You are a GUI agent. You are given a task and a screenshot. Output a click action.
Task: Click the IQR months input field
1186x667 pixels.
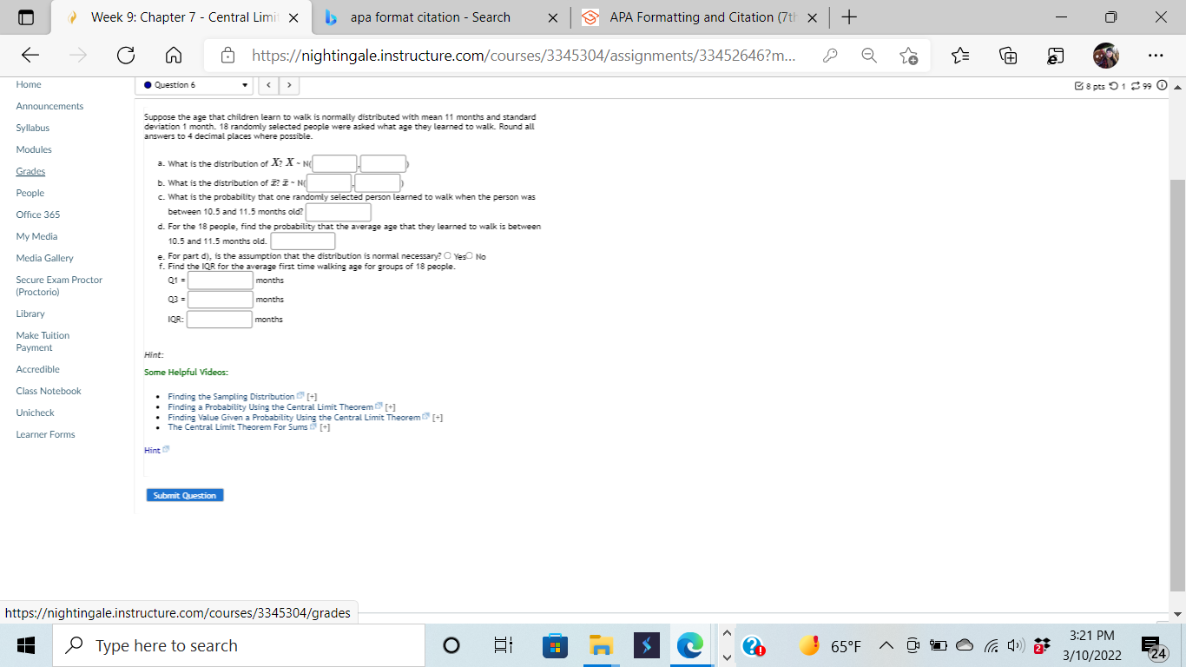pos(219,320)
